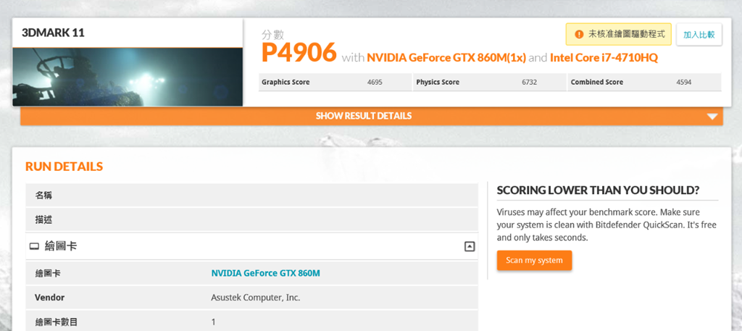The height and width of the screenshot is (331, 742).
Task: Click the Scan my system button
Action: 534,261
